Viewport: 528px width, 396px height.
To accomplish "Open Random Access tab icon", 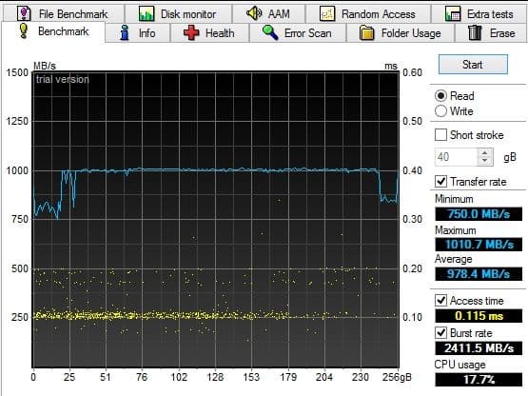I will click(x=327, y=14).
